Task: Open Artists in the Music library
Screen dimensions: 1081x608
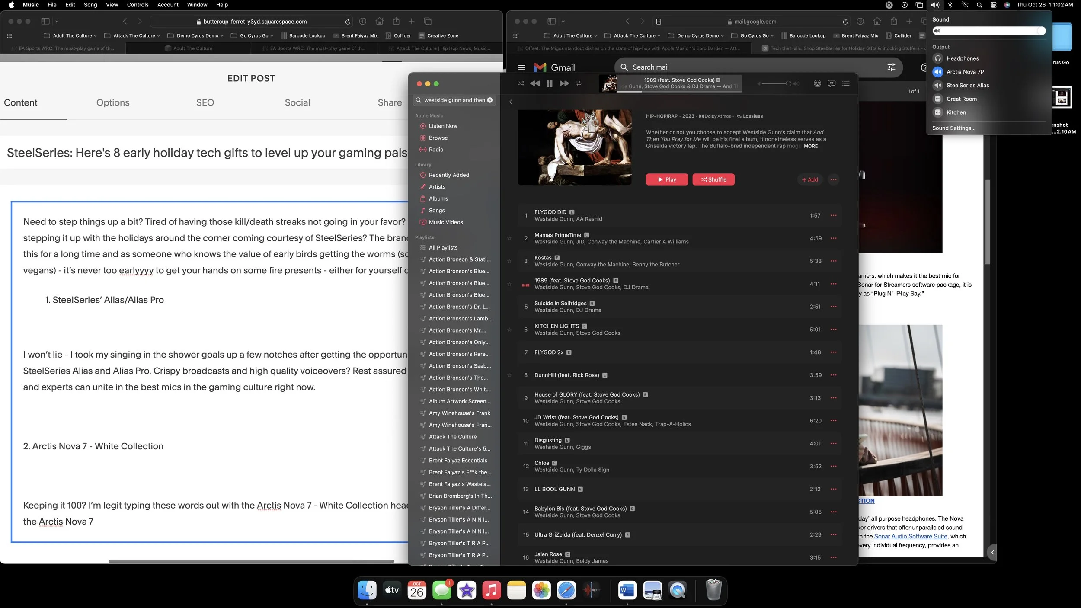Action: [x=437, y=187]
